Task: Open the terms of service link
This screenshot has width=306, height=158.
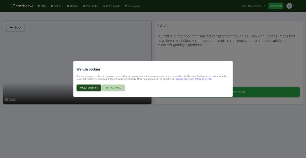Action: coord(203,79)
